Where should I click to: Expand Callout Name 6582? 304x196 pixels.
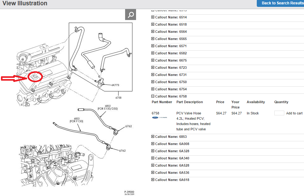(152, 53)
